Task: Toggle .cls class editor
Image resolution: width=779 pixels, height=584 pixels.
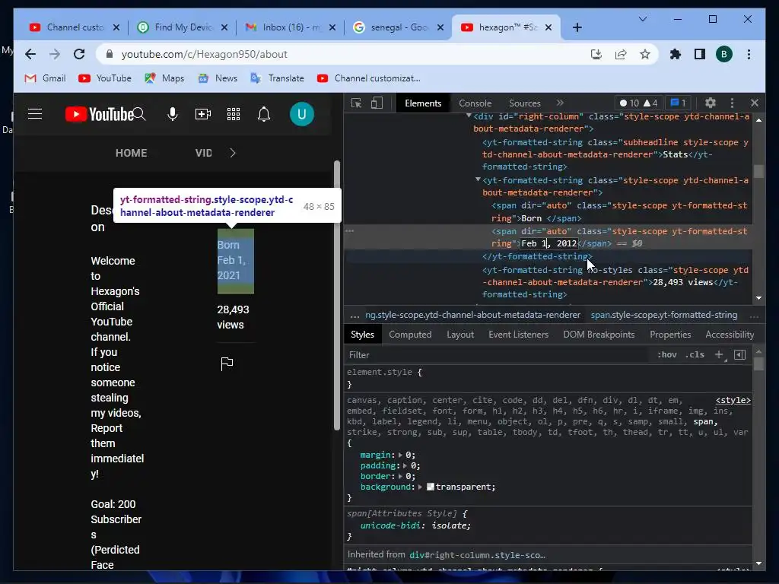Action: click(x=695, y=354)
